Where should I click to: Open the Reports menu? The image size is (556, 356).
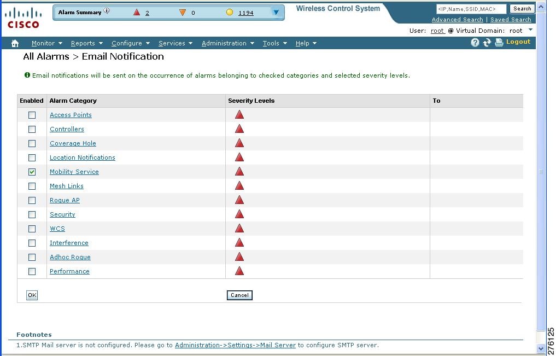tap(87, 43)
